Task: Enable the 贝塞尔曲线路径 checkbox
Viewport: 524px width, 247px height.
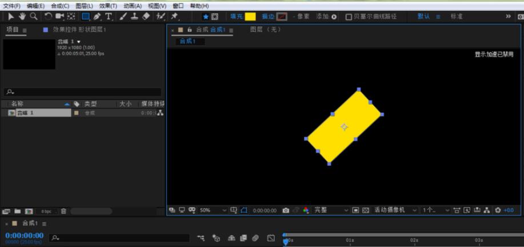Action: coord(349,17)
